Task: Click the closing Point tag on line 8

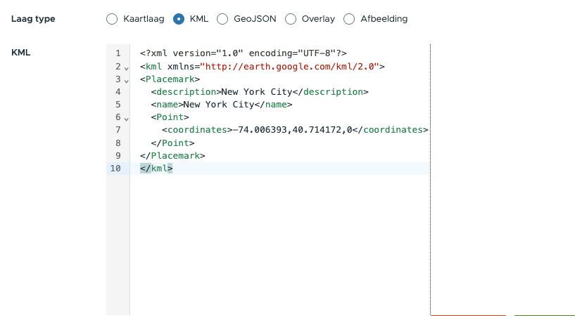Action: coord(172,143)
